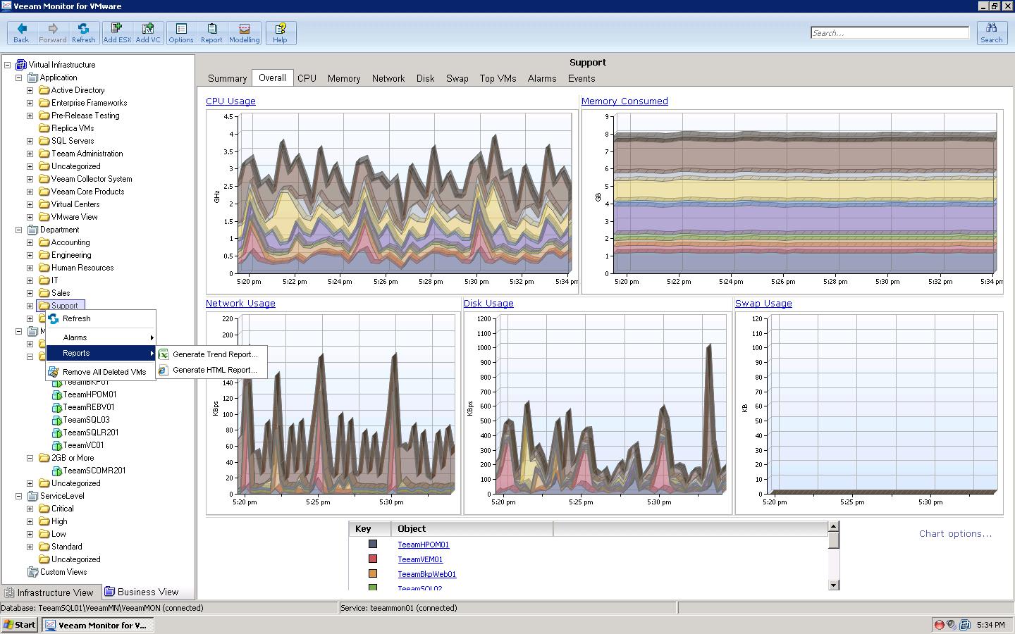Open the Windows Start button
1015x634 pixels.
tap(19, 625)
